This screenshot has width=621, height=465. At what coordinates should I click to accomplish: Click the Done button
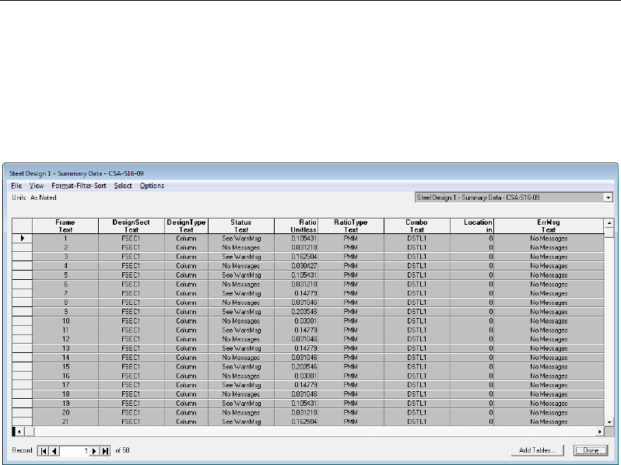tap(591, 450)
